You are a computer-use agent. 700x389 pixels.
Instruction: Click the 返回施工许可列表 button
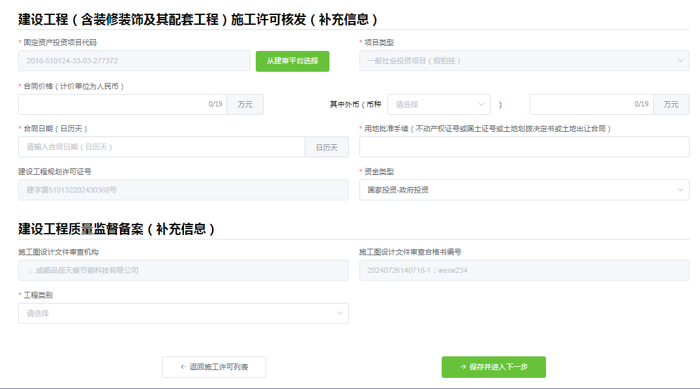click(x=213, y=367)
